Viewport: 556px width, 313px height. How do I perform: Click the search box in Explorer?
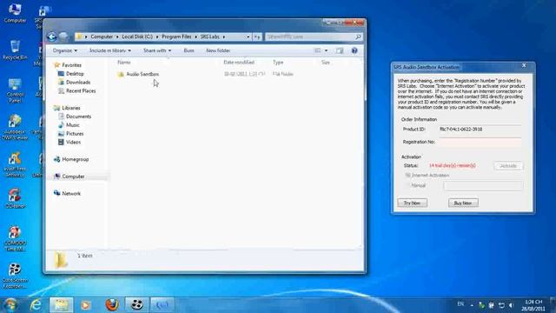[x=309, y=37]
